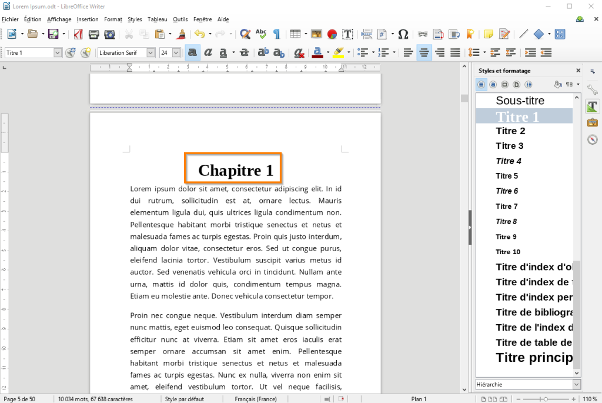Viewport: 602px width, 403px height.
Task: Open the Insertion menu
Action: (x=88, y=19)
